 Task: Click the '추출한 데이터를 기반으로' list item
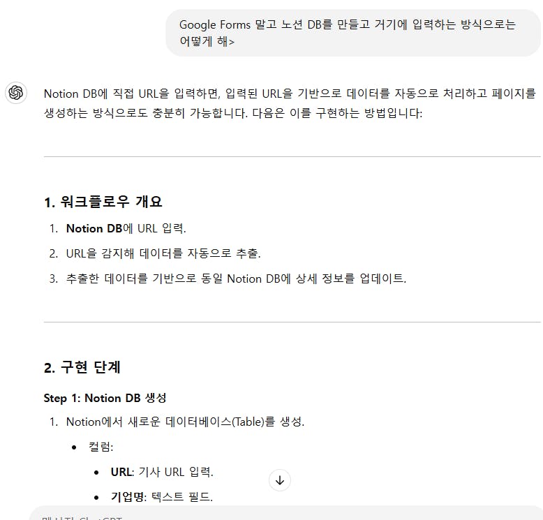point(236,278)
